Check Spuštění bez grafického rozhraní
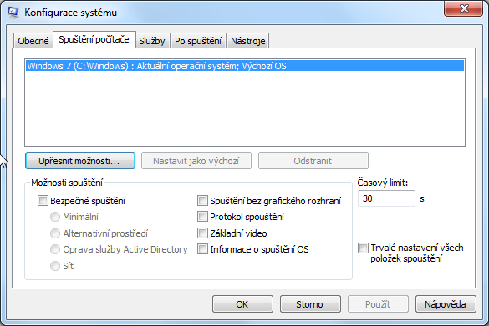489x326 pixels. click(x=202, y=201)
